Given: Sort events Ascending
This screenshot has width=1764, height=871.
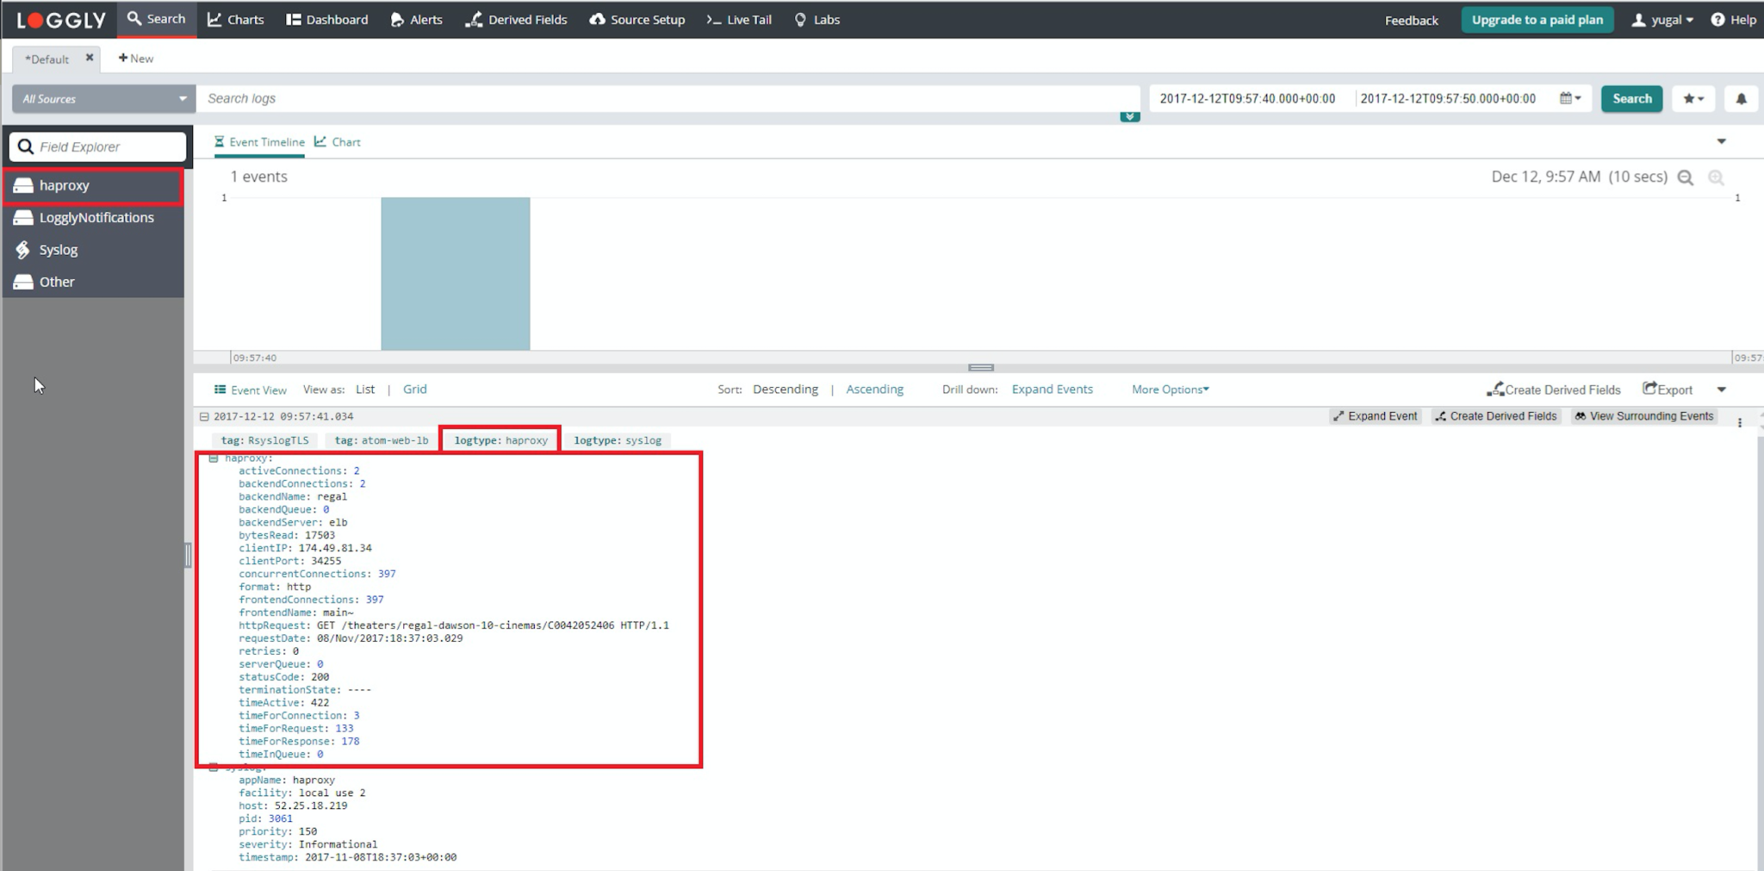Looking at the screenshot, I should click(x=874, y=389).
